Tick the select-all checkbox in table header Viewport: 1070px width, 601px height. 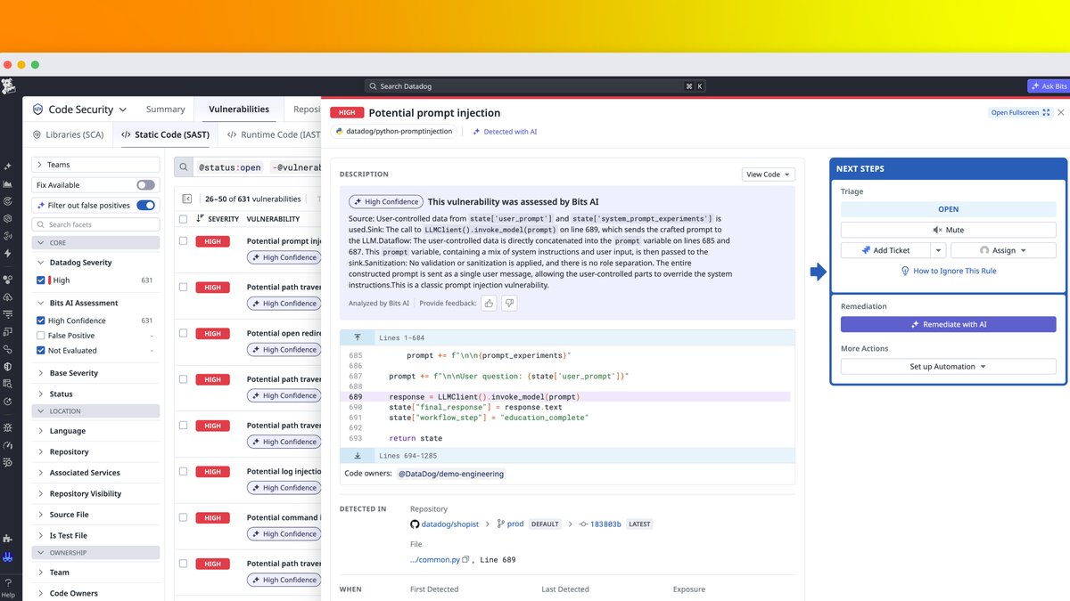pyautogui.click(x=183, y=218)
